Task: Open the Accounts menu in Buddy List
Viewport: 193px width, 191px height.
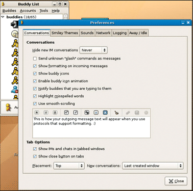Action: click(x=28, y=11)
